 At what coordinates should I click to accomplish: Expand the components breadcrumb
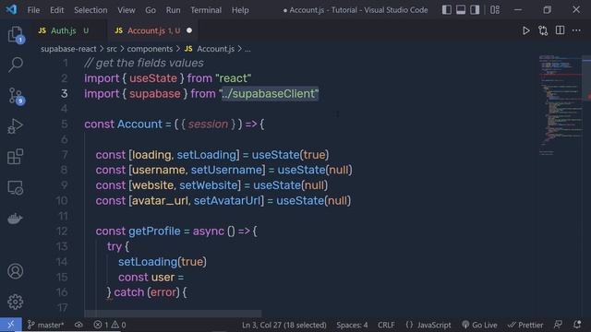coord(150,49)
